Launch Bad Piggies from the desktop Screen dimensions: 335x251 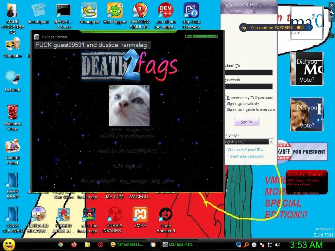[115, 13]
